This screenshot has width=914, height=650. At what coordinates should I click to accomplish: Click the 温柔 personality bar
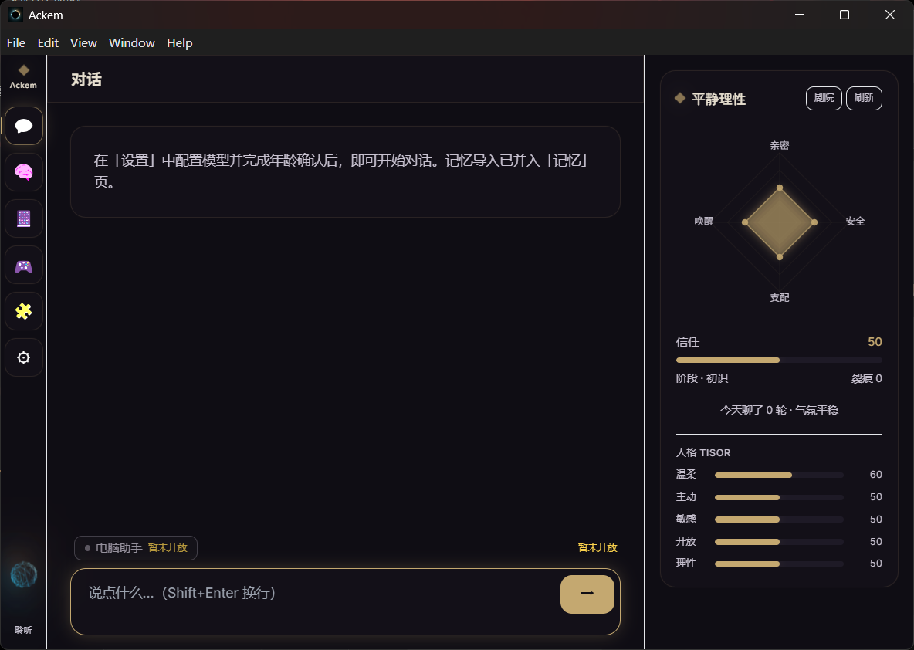coord(779,475)
